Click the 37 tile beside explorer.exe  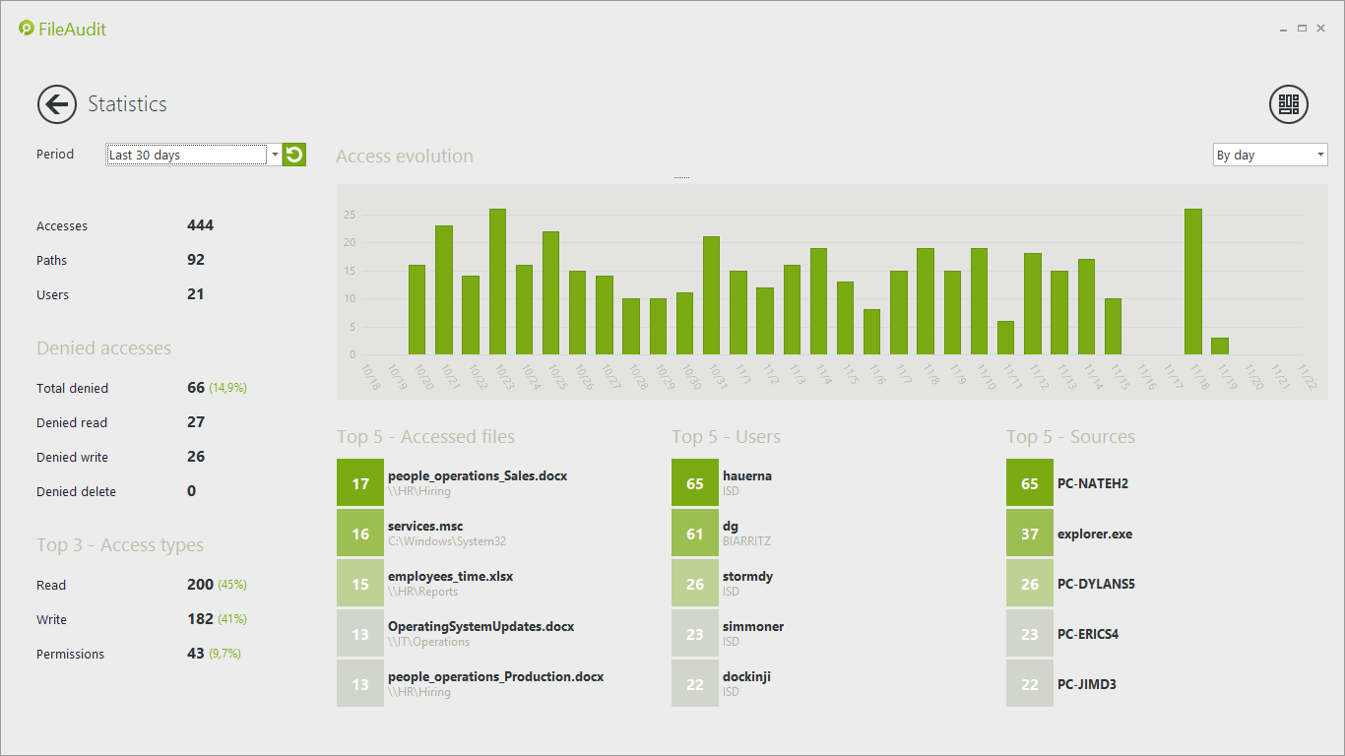1030,534
